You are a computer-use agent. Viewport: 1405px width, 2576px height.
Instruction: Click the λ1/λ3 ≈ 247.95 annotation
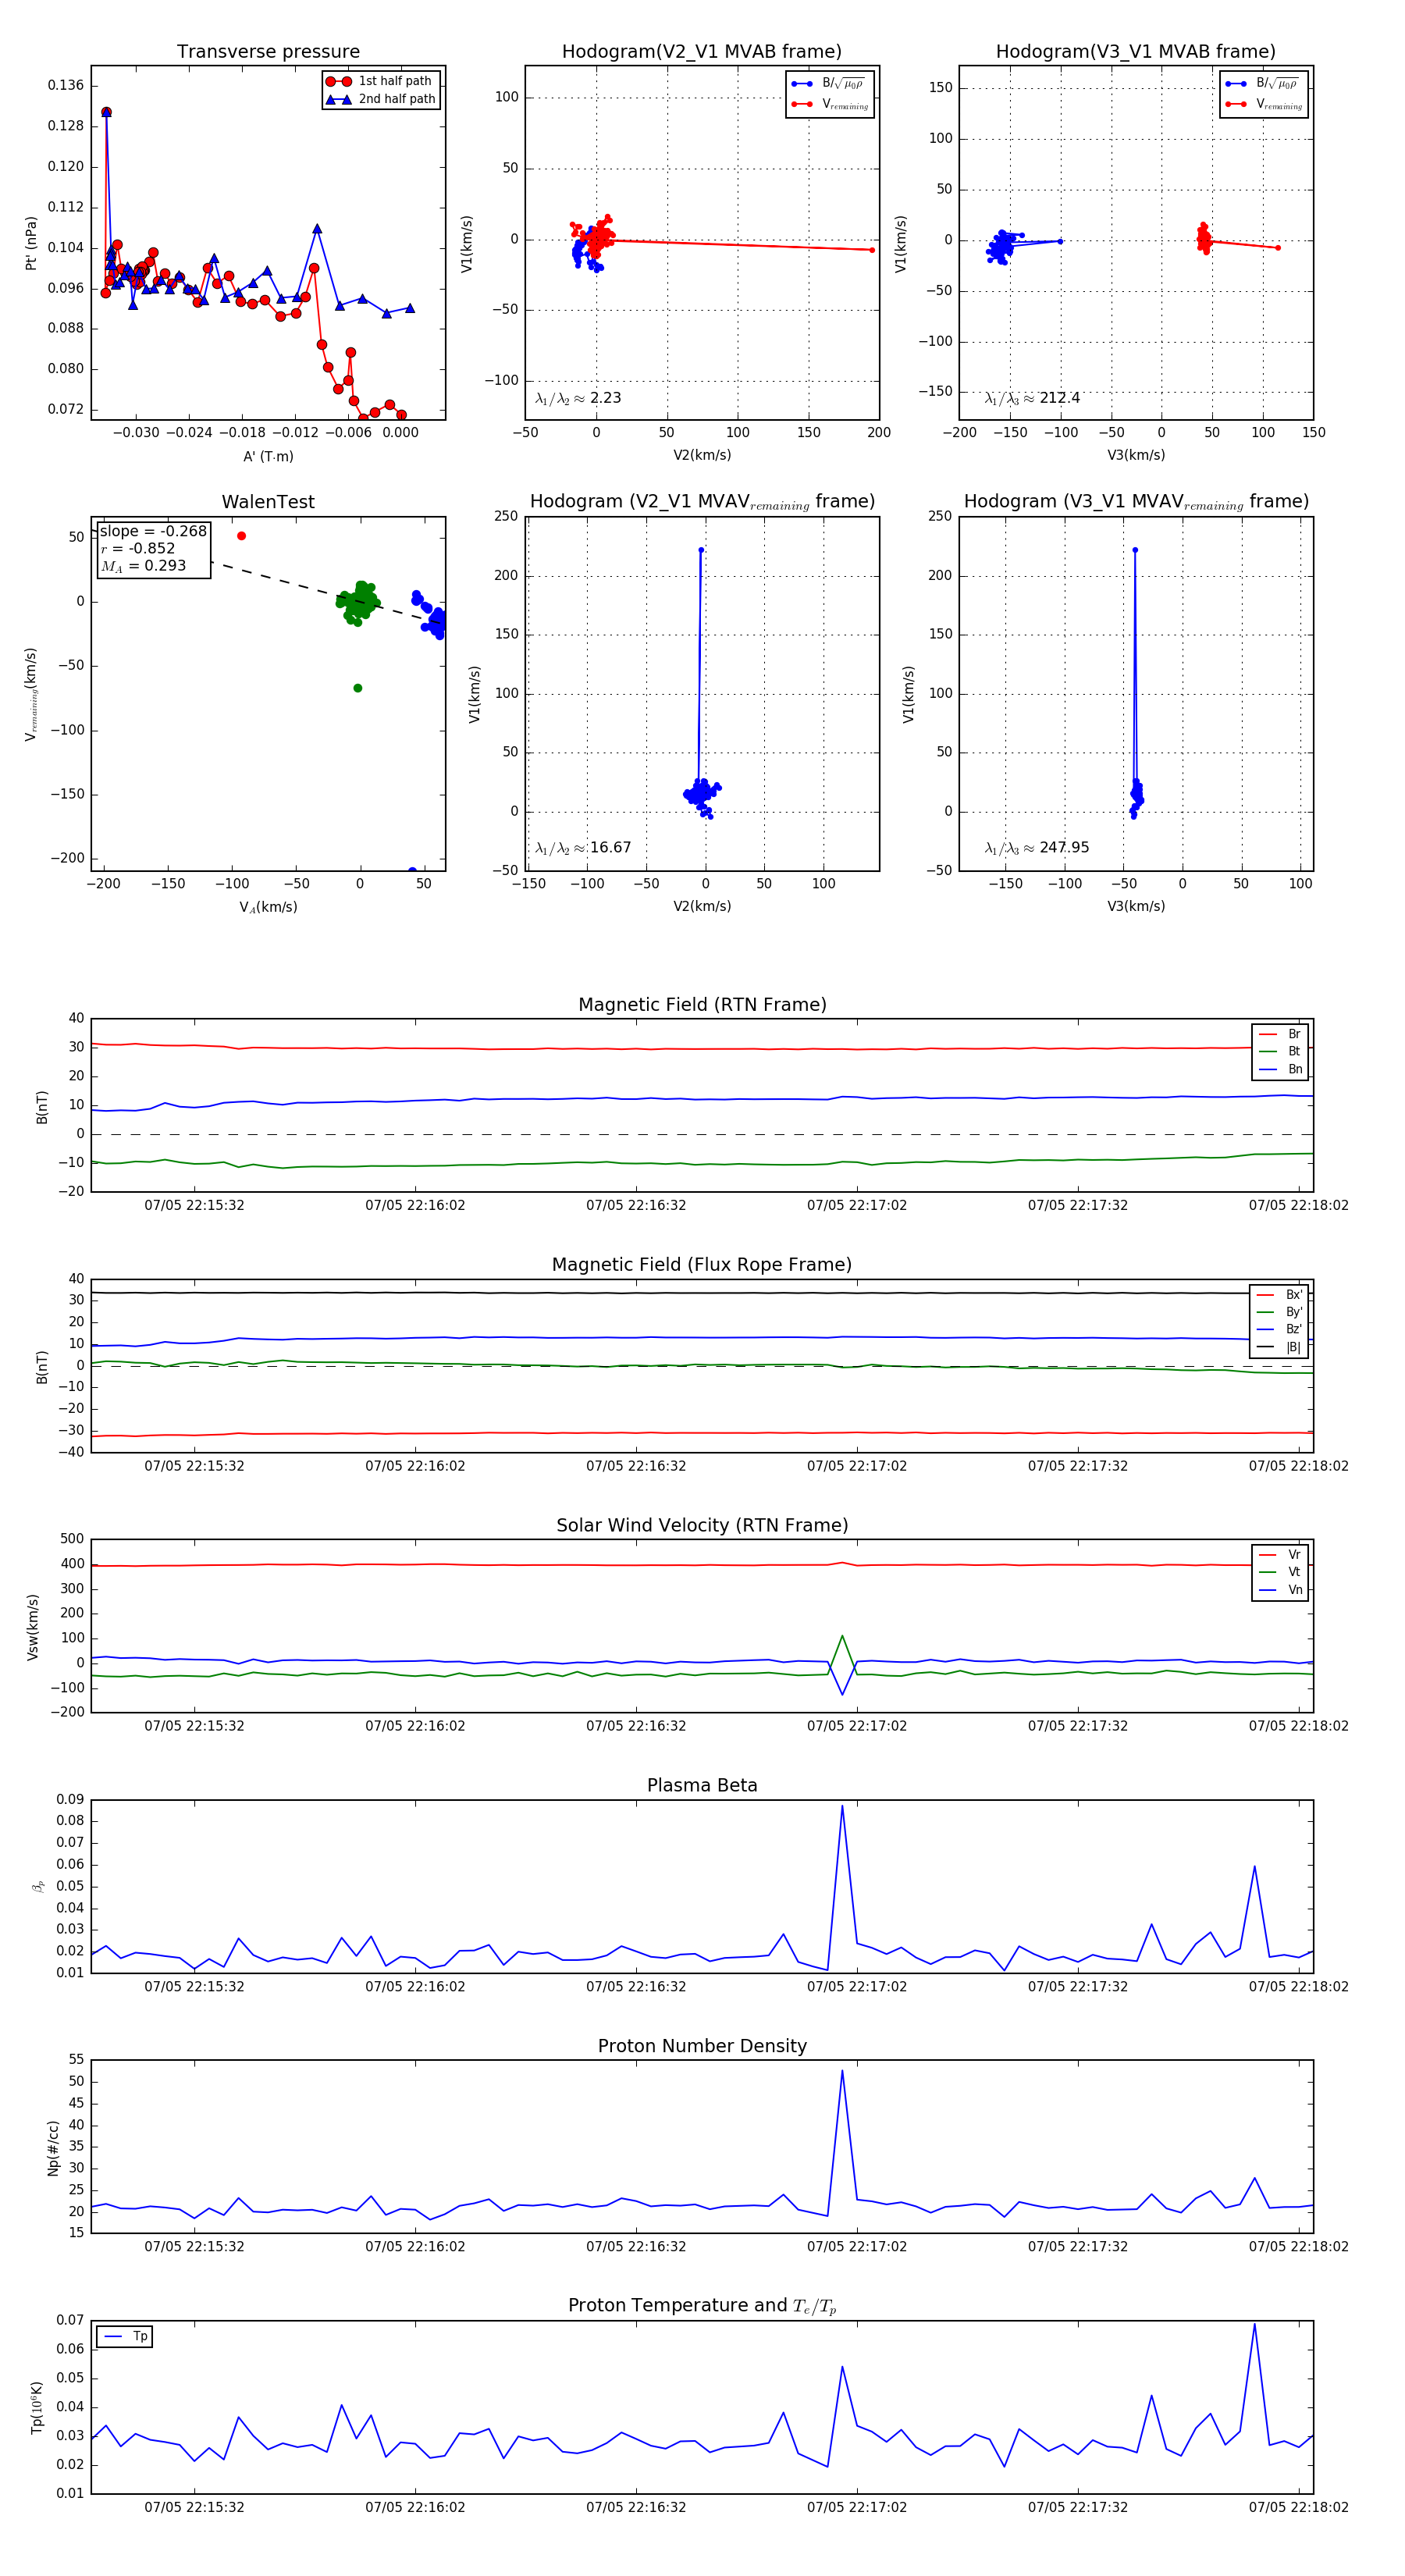[1037, 848]
